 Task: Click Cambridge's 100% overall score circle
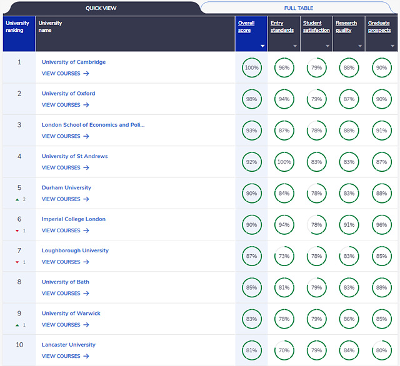(251, 67)
